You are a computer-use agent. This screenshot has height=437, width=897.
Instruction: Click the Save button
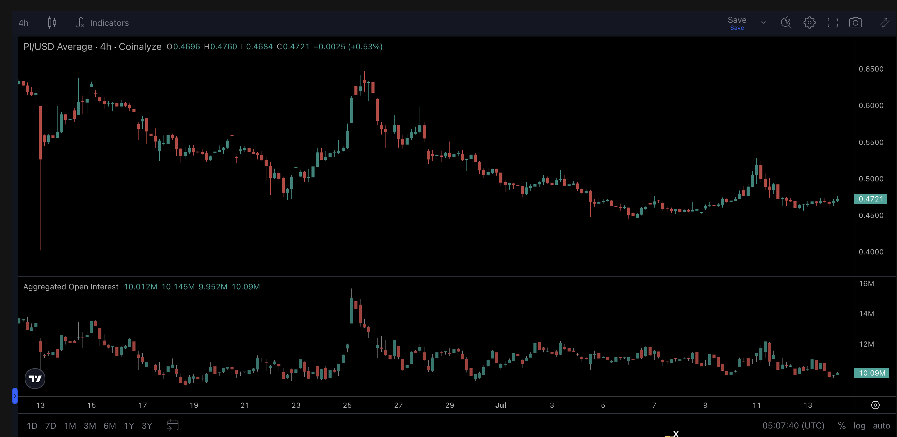click(x=737, y=23)
